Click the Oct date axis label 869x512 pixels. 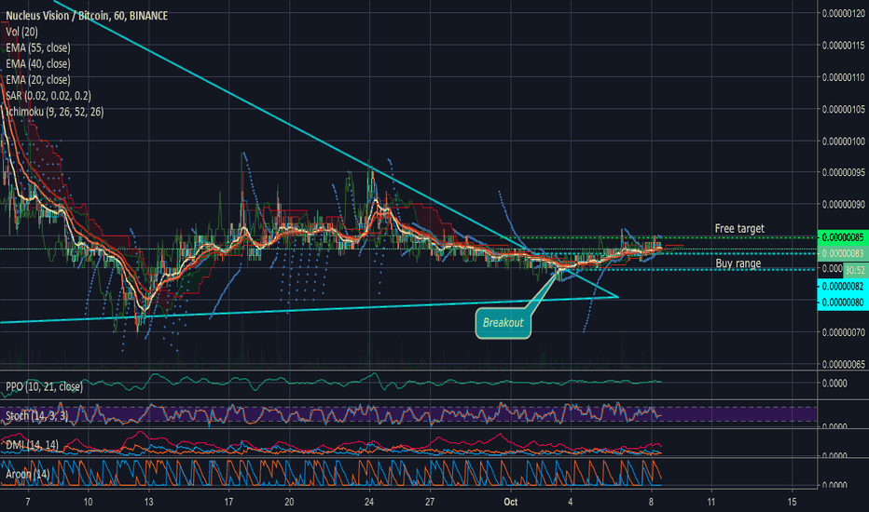510,502
